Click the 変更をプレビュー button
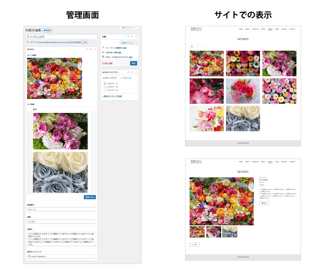 (x=128, y=42)
